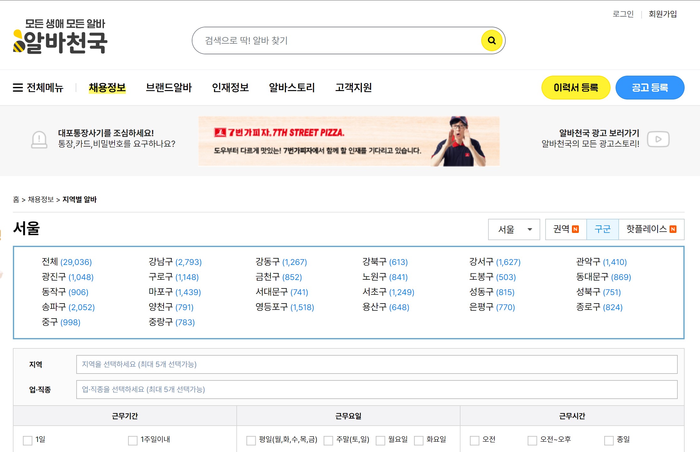Image resolution: width=700 pixels, height=452 pixels.
Task: Click the video play icon beside 광고 보러가기
Action: point(658,139)
